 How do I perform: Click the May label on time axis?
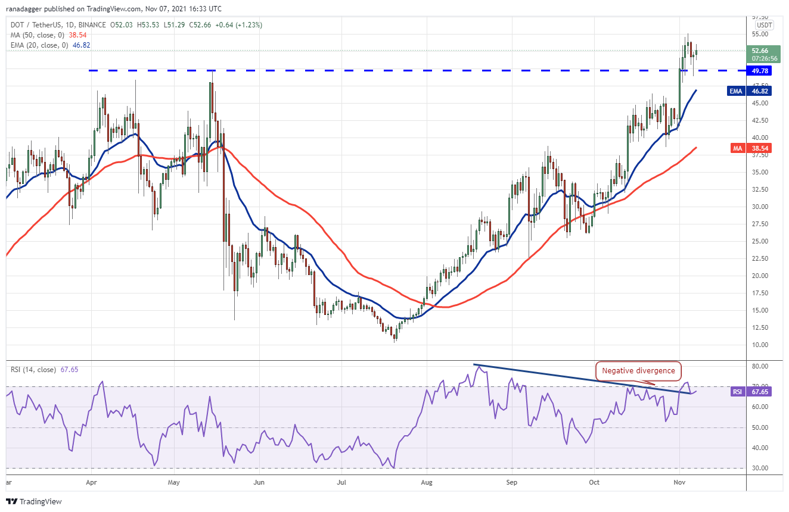[x=174, y=483]
